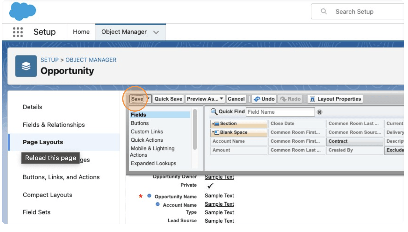Click the Quick Save button

168,99
